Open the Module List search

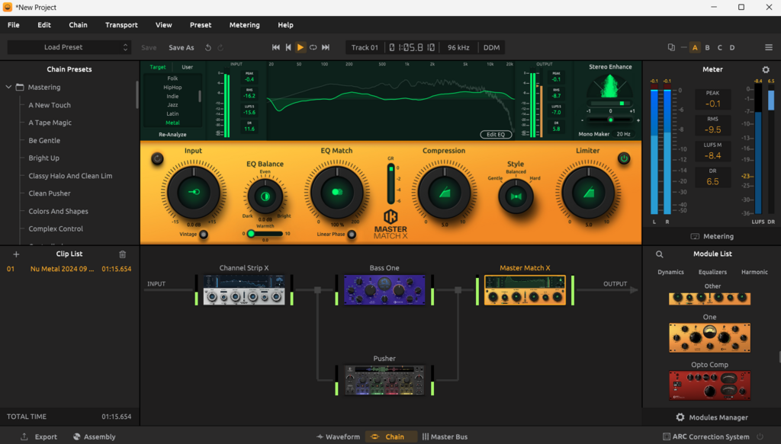pyautogui.click(x=659, y=254)
